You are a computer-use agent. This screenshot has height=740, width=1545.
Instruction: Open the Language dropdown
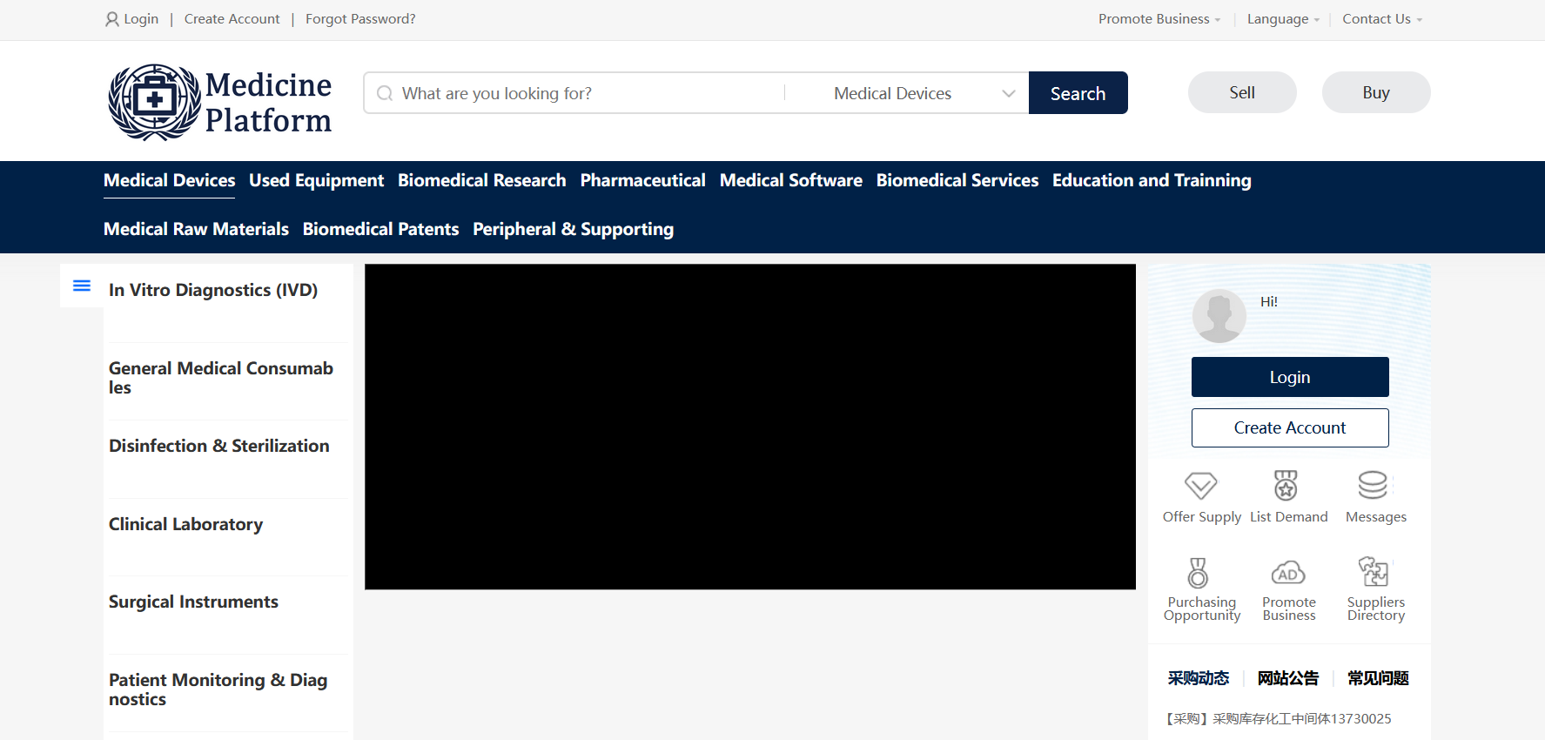click(1283, 19)
